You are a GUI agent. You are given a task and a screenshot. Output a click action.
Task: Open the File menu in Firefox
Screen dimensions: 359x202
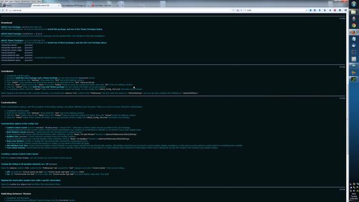pos(2,1)
